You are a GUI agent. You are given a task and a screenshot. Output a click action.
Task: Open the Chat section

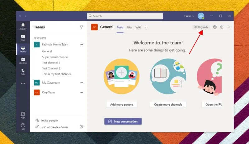point(23,38)
